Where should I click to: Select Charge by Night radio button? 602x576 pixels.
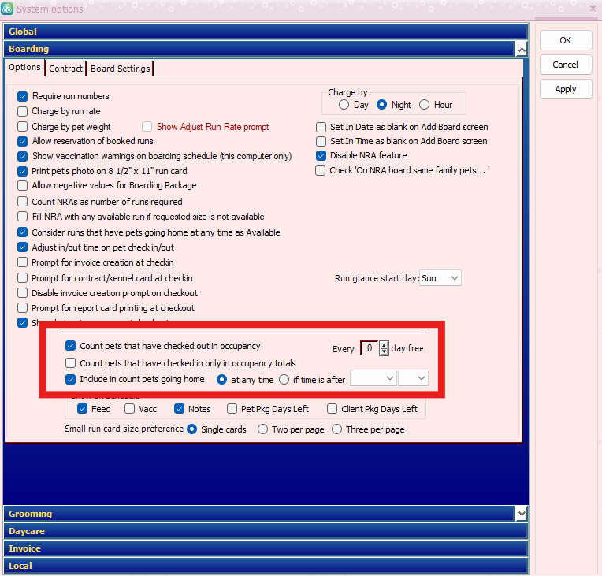coord(381,105)
